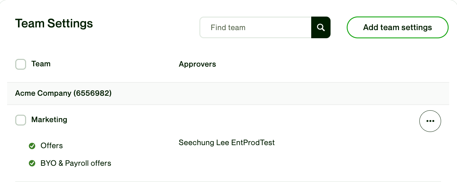Open the three-dot menu for Marketing
This screenshot has width=457, height=182.
430,121
